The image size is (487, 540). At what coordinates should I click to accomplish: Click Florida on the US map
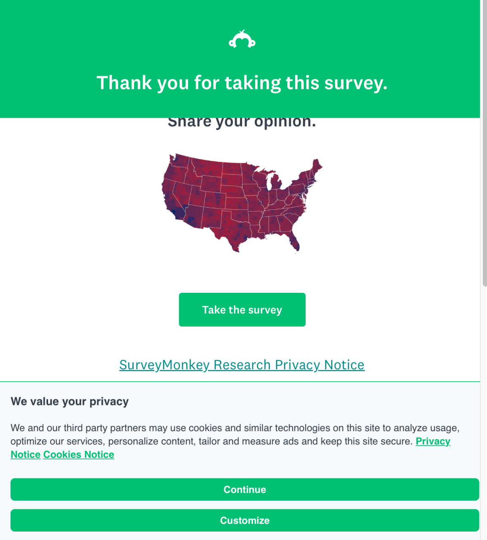tap(294, 242)
